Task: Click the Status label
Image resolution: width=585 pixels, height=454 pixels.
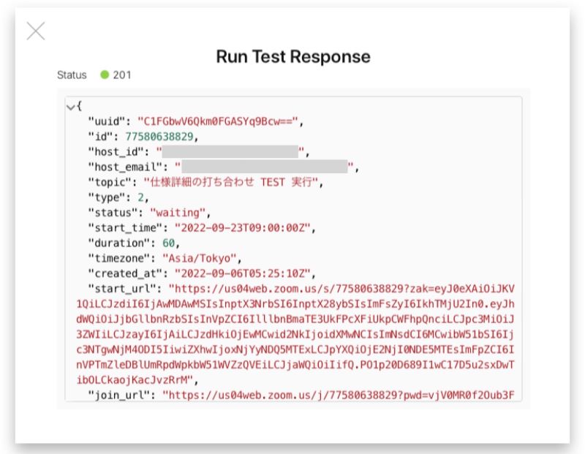Action: pyautogui.click(x=72, y=75)
